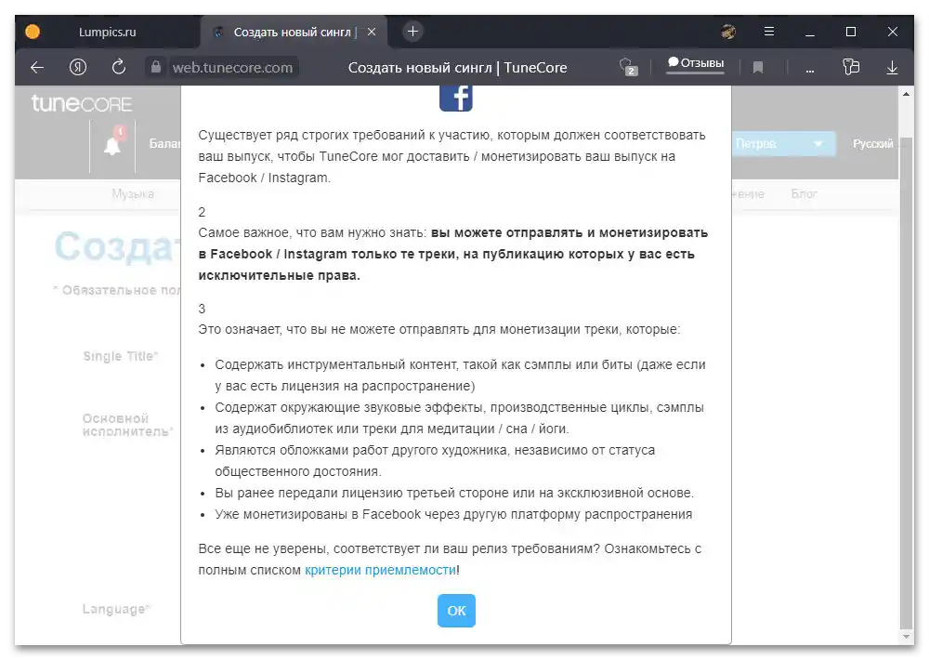
Task: Open the критерии приемлемости link
Action: point(380,570)
